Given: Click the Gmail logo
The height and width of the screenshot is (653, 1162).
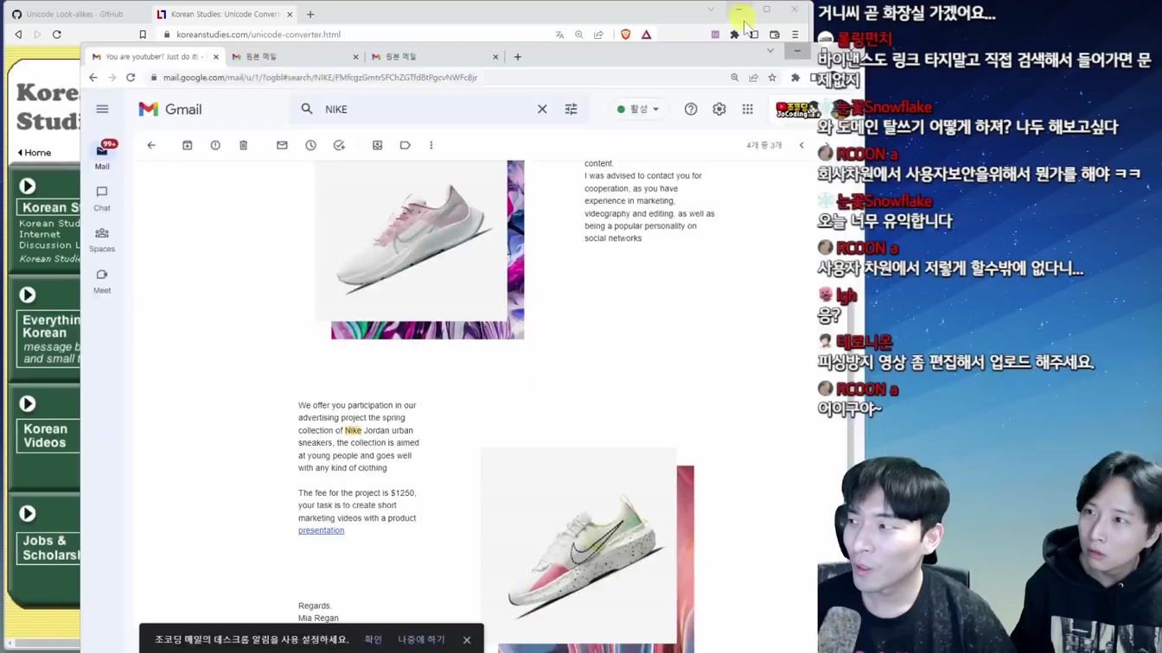Looking at the screenshot, I should pyautogui.click(x=170, y=109).
